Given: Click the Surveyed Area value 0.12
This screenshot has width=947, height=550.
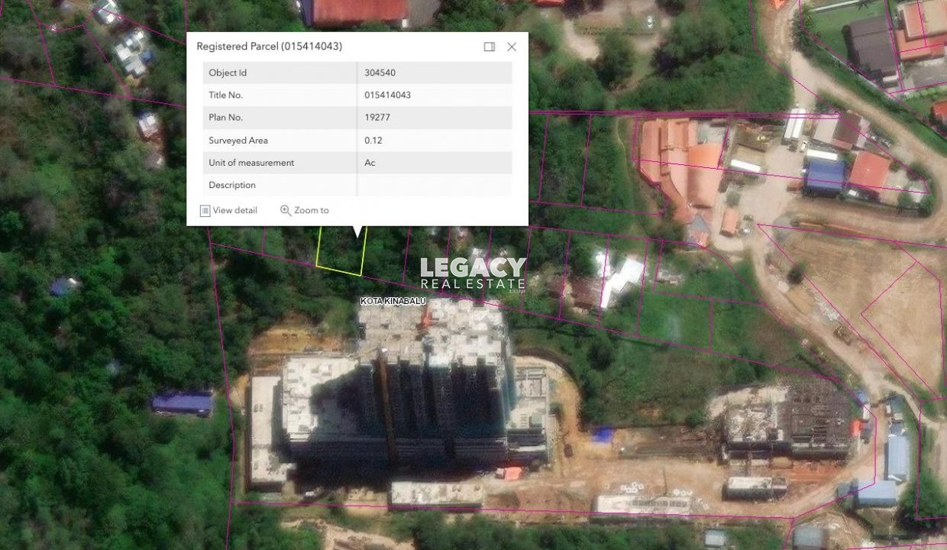Looking at the screenshot, I should (x=373, y=141).
